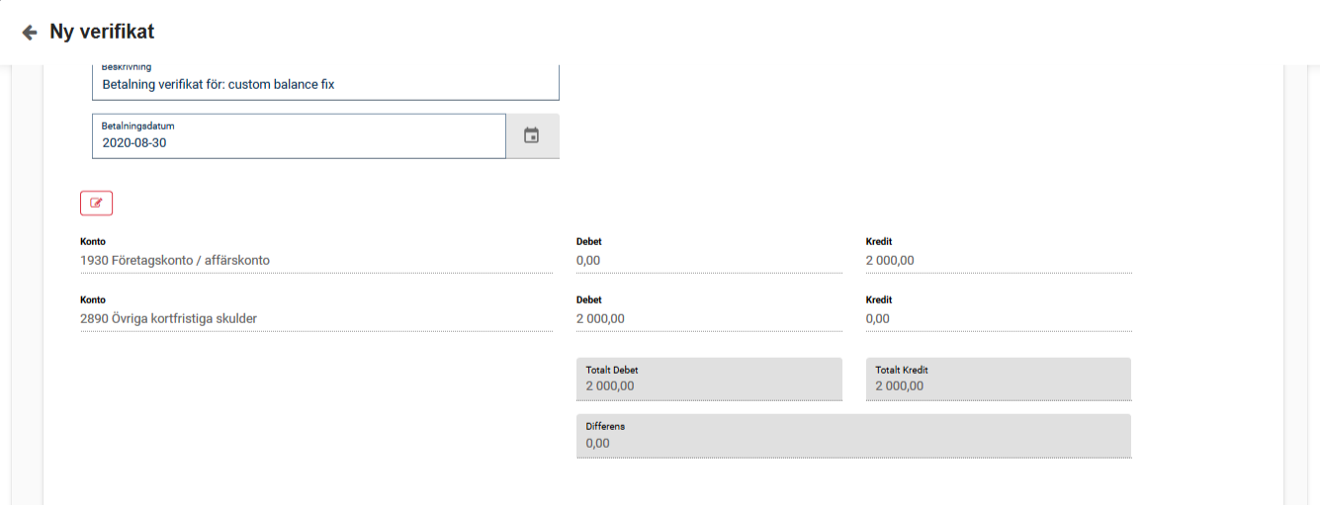1320x505 pixels.
Task: Click the Totalt Debet summary field
Action: click(x=708, y=379)
